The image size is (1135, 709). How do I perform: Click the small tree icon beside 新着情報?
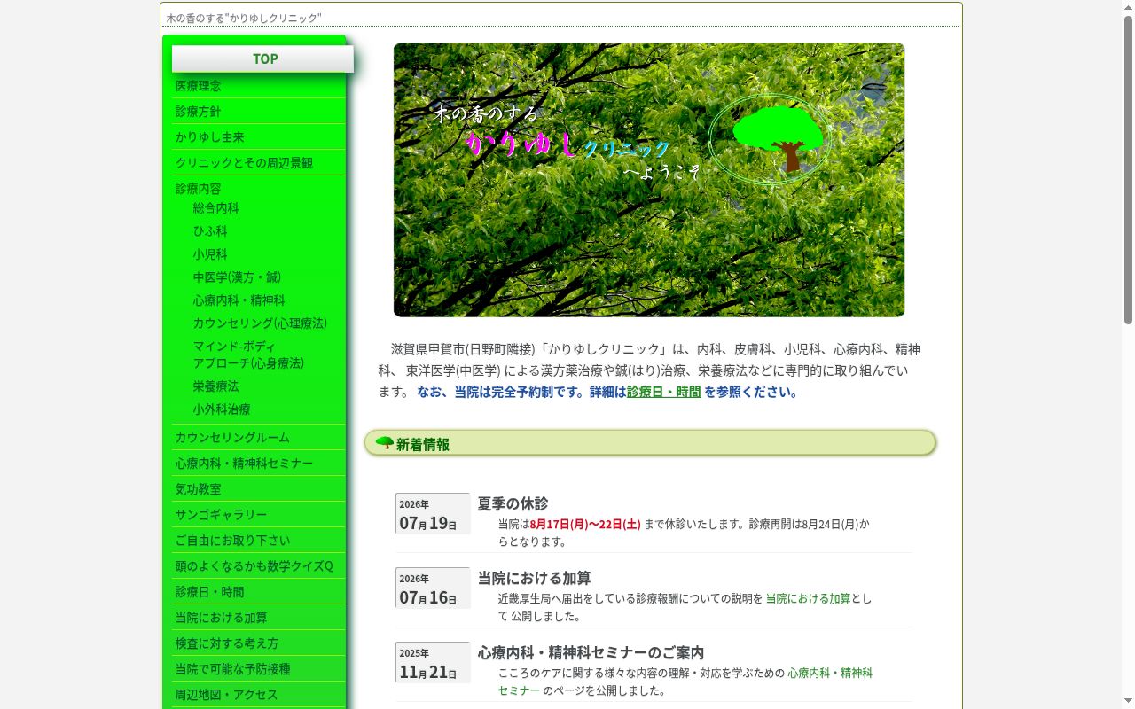(x=384, y=442)
